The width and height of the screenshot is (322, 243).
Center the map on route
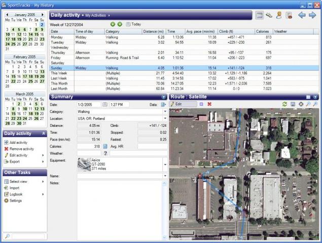(301, 104)
